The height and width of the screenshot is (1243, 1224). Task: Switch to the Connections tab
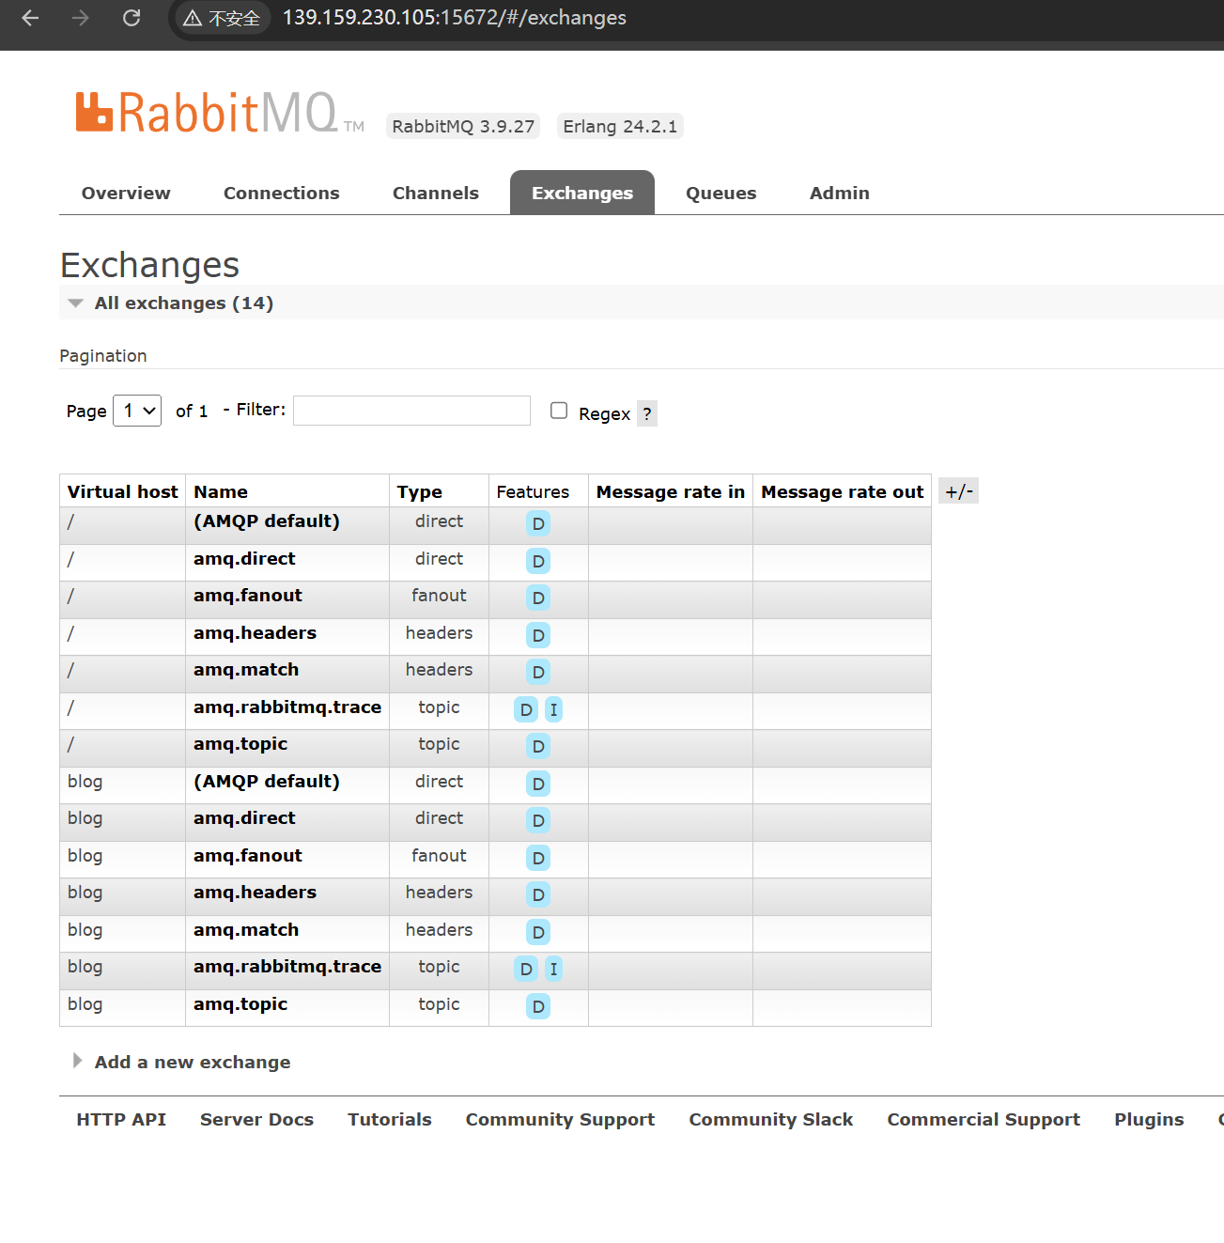(282, 193)
